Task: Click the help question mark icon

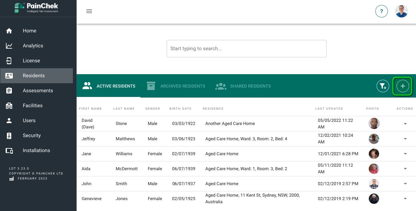Action: coord(381,12)
